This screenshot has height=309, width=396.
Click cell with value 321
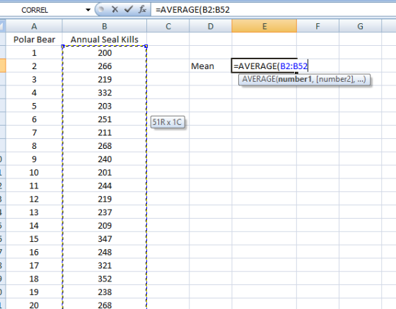click(105, 265)
